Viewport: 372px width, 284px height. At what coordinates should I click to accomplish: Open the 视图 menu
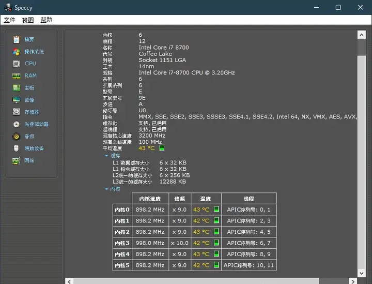click(28, 20)
